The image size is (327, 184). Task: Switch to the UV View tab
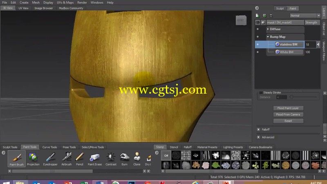[x=23, y=8]
